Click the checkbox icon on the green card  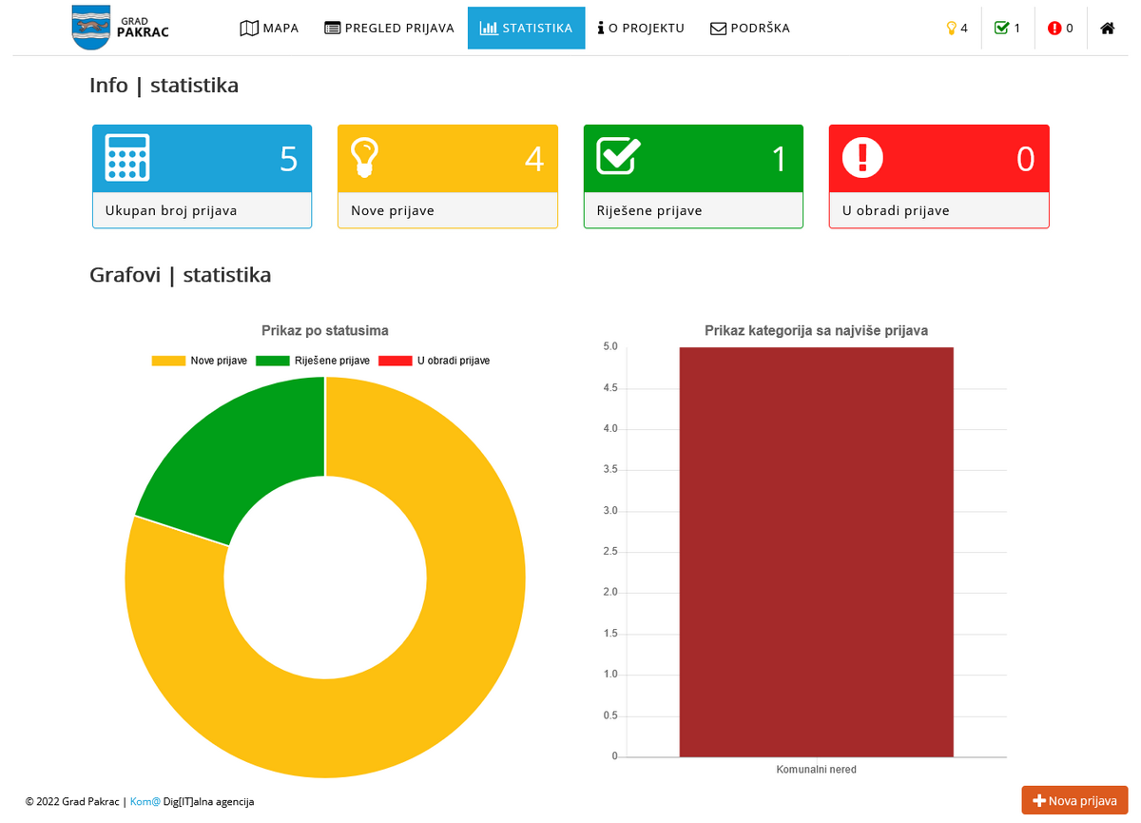click(x=618, y=157)
